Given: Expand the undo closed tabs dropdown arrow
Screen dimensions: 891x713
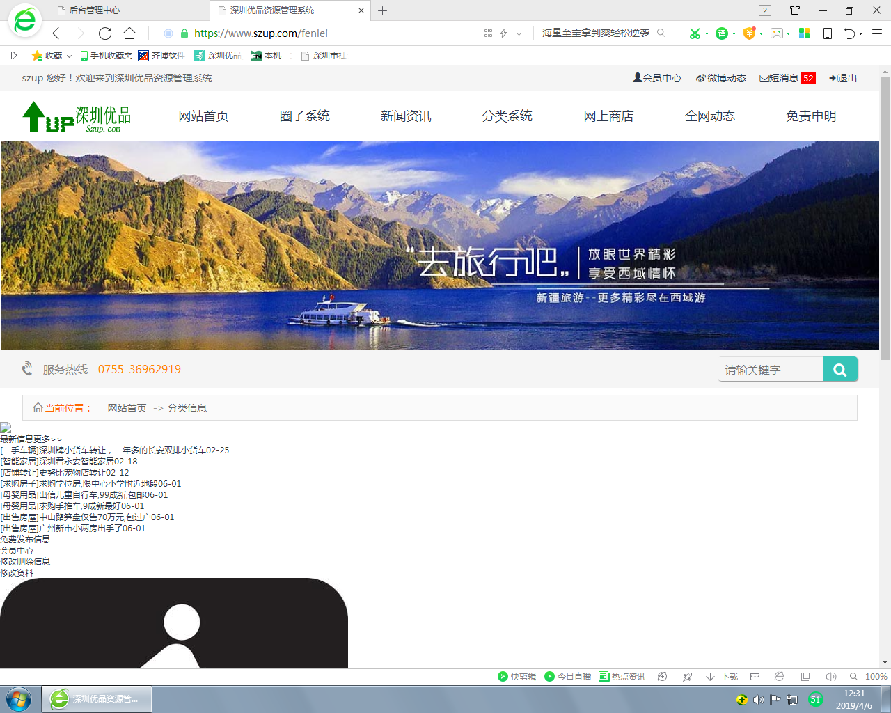Looking at the screenshot, I should point(861,33).
